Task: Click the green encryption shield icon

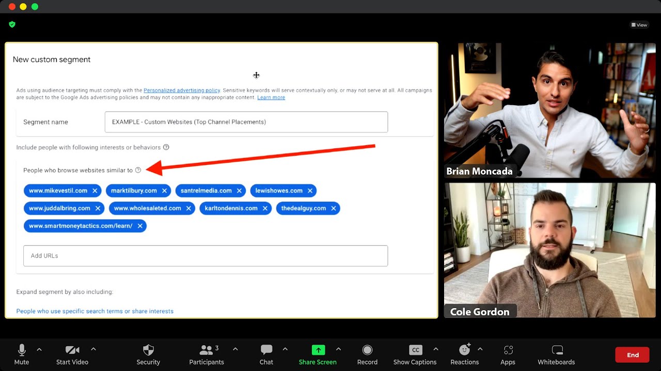Action: (12, 24)
